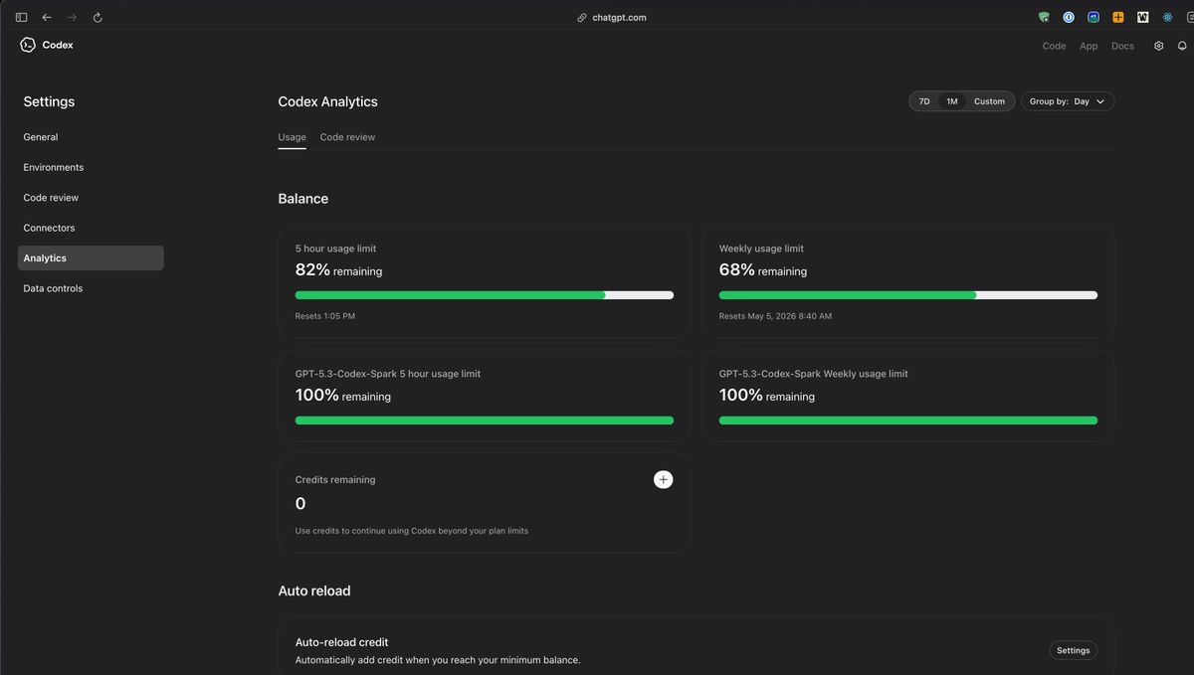Open Auto-reload credit Settings button

pyautogui.click(x=1073, y=650)
